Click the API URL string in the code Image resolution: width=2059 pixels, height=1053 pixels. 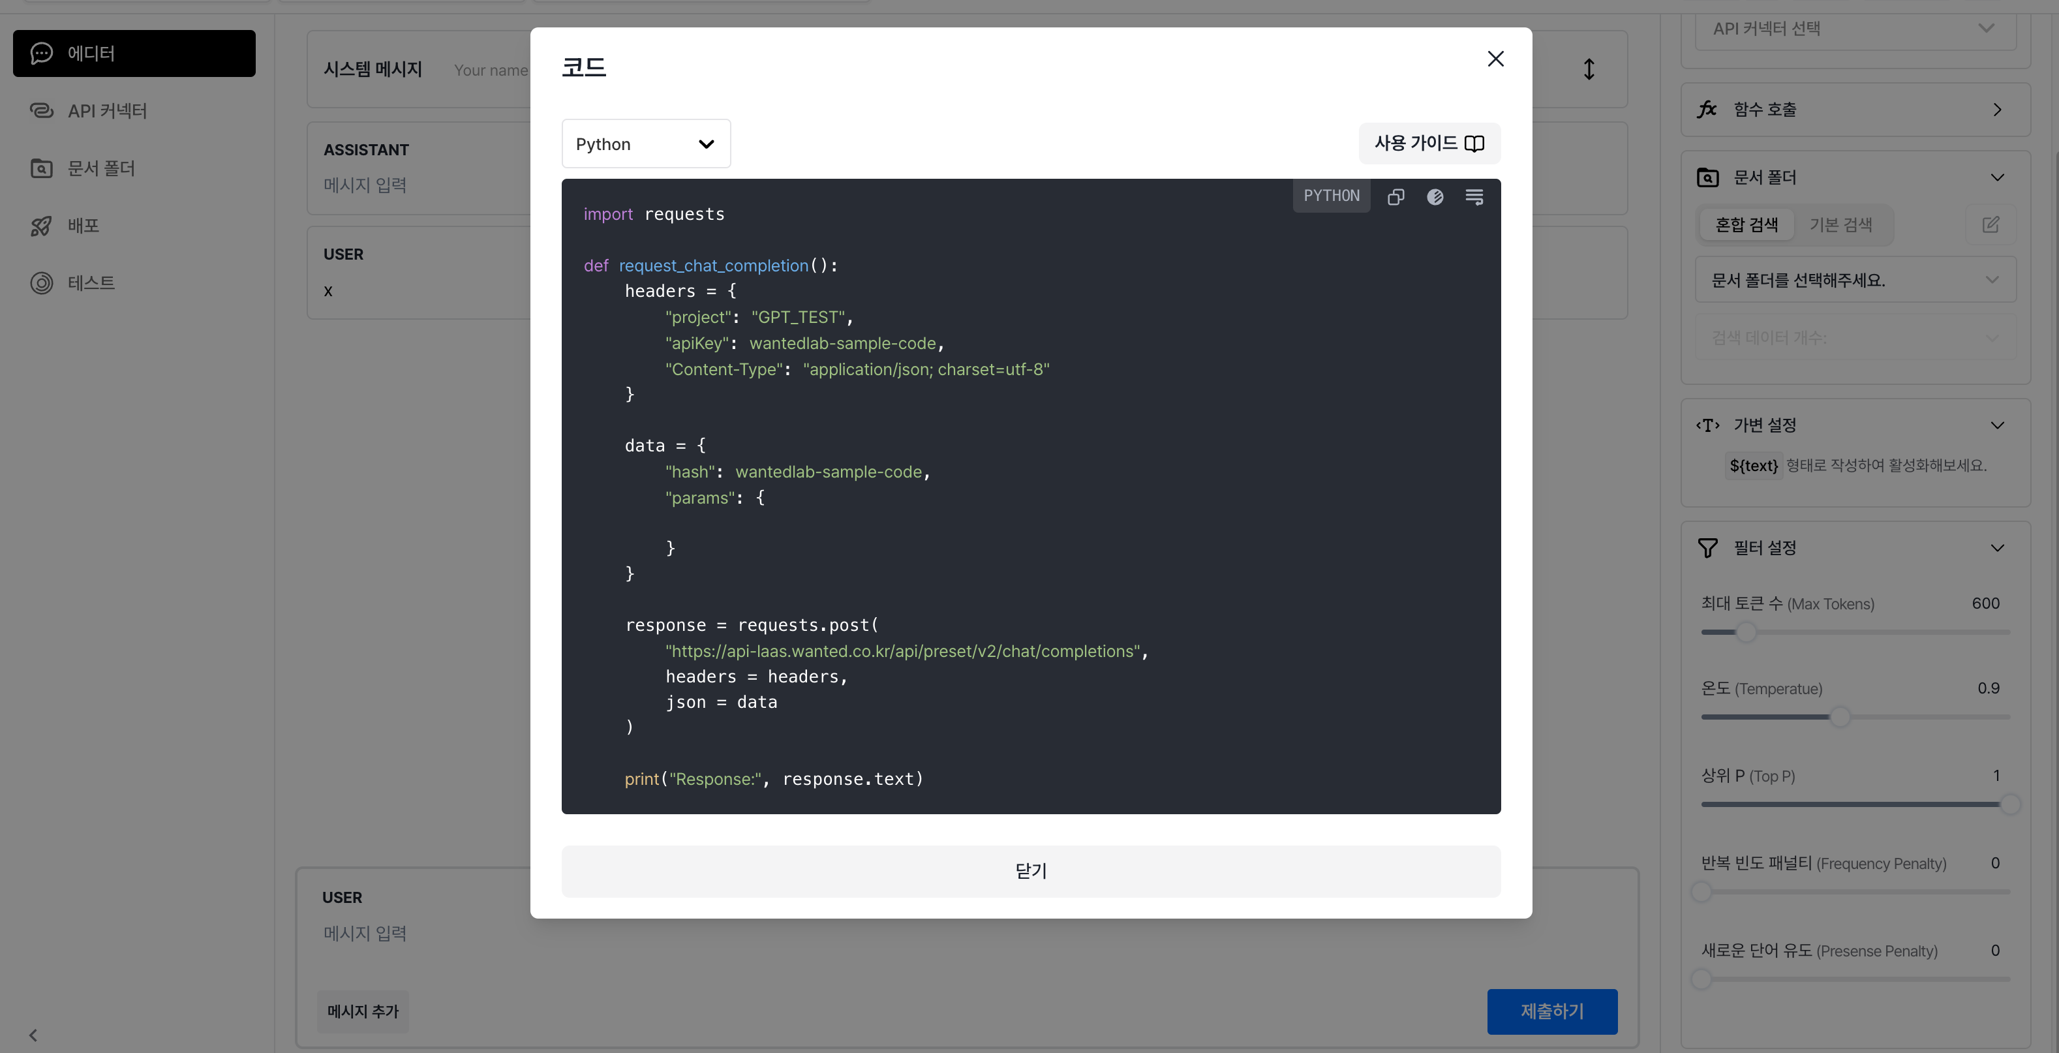point(902,652)
